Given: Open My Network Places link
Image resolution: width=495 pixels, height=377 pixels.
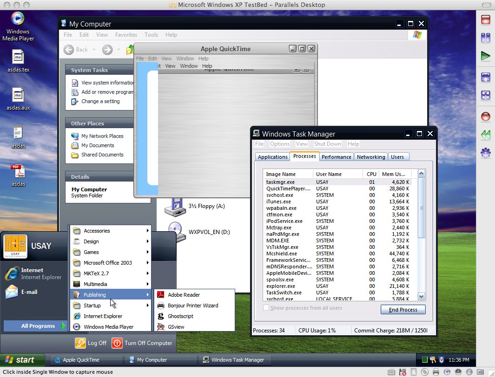Looking at the screenshot, I should click(x=97, y=136).
